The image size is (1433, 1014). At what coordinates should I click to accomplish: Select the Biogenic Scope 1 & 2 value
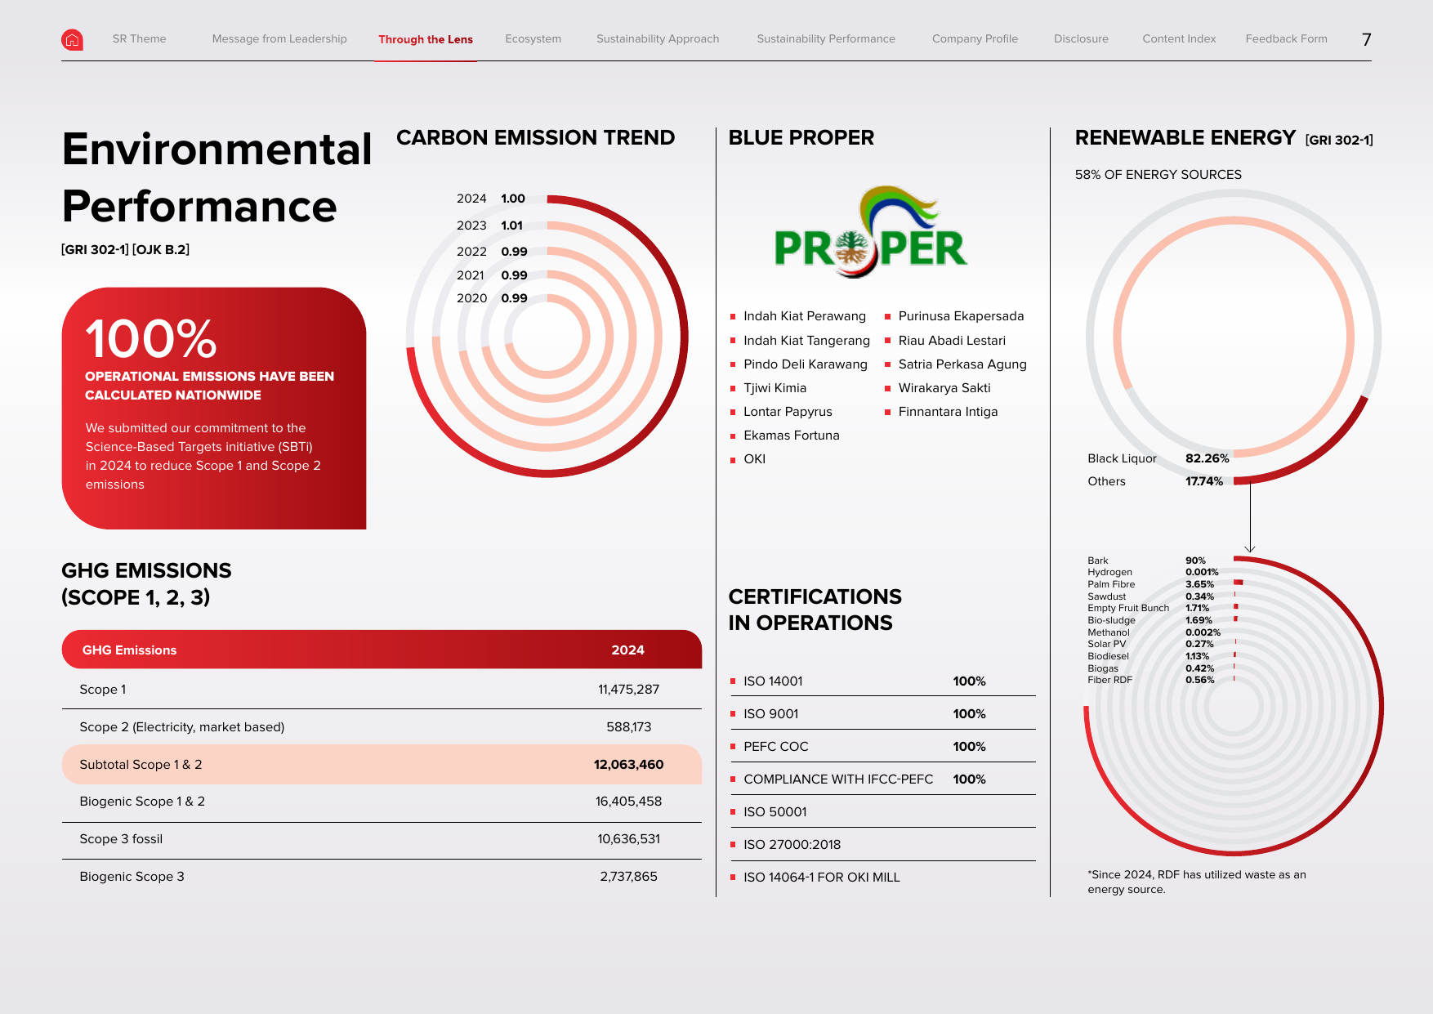pos(628,802)
